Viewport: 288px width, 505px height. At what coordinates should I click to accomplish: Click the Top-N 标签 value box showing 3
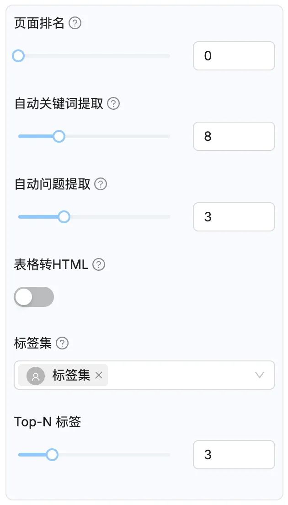(x=234, y=455)
